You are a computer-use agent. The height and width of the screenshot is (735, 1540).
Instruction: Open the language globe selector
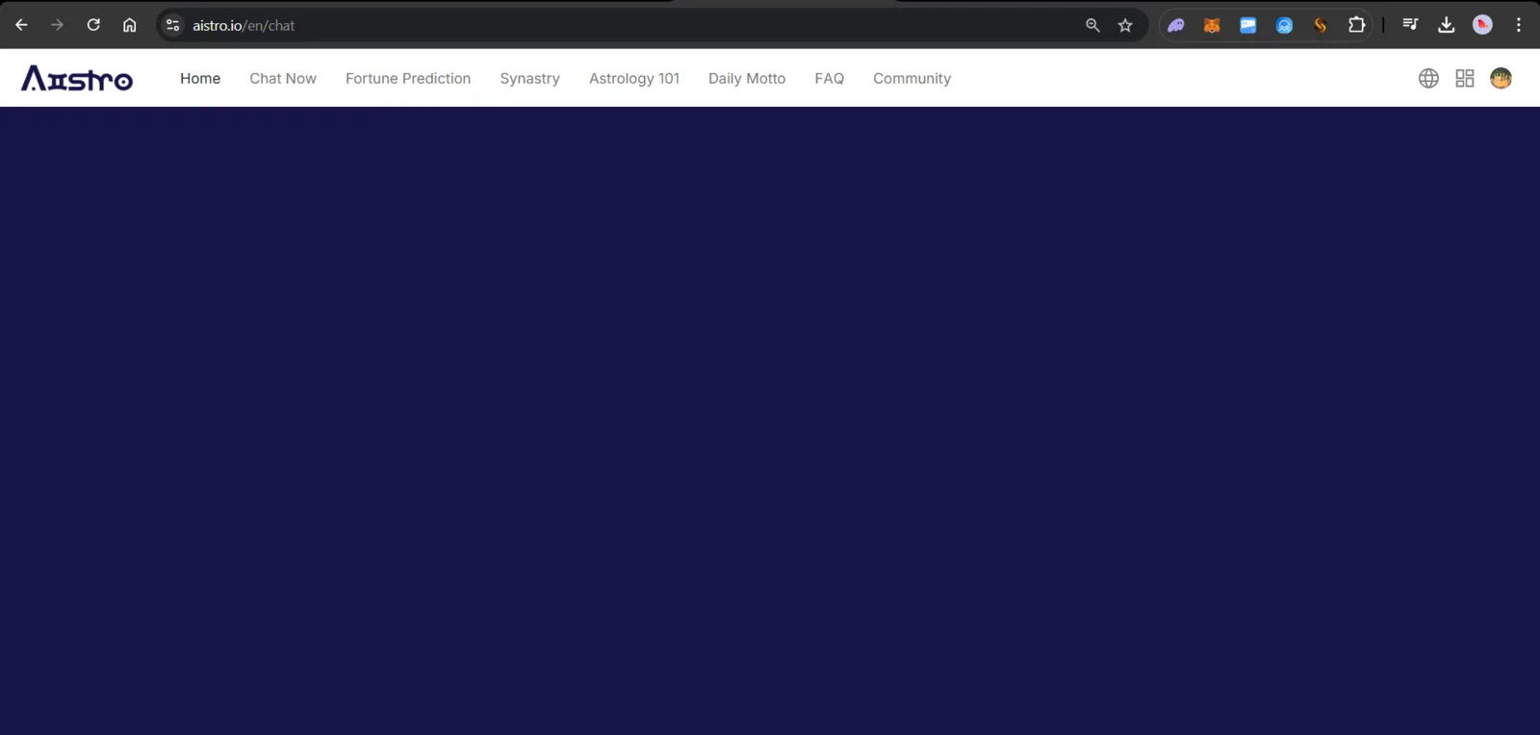(1428, 78)
